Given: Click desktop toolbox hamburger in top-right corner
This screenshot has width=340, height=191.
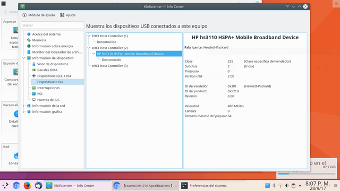Looking at the screenshot, I should (x=336, y=4).
